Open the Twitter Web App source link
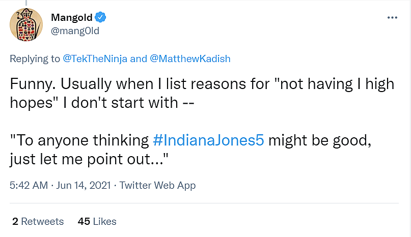Image resolution: width=411 pixels, height=237 pixels. pos(157,186)
